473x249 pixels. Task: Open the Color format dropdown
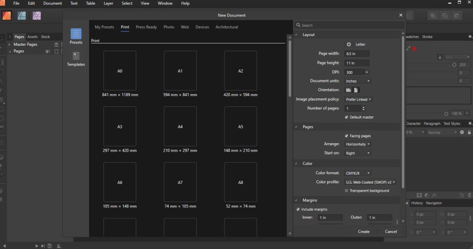(358, 173)
